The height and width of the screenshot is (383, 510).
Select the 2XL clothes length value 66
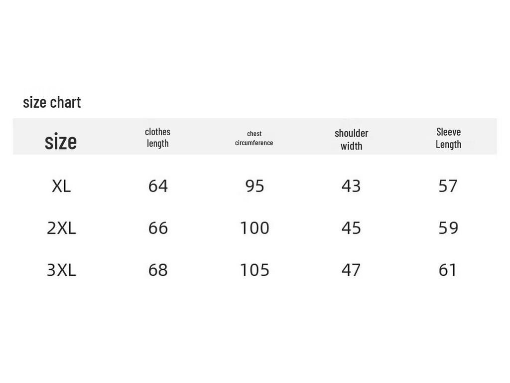tap(158, 228)
